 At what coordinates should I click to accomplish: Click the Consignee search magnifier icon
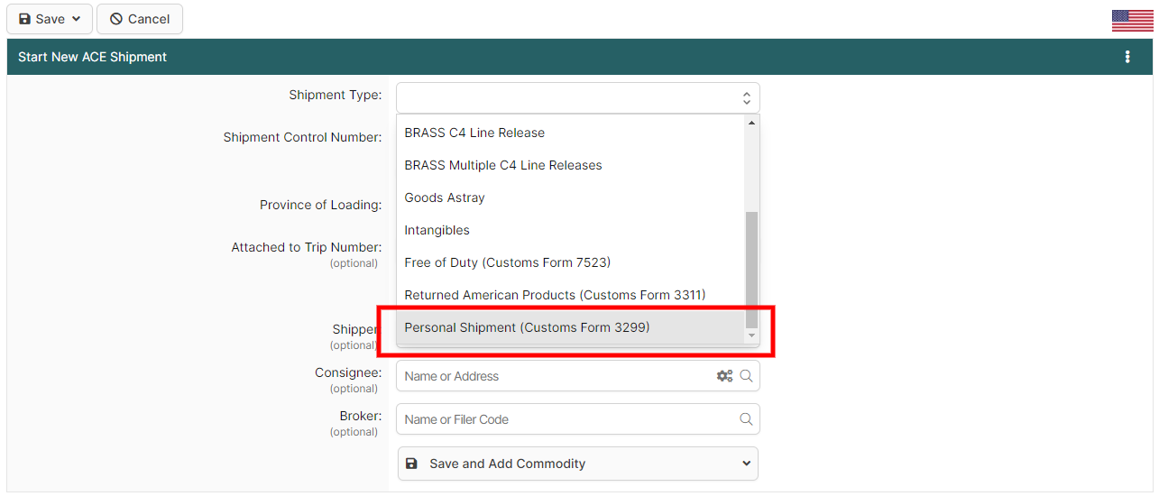[746, 376]
